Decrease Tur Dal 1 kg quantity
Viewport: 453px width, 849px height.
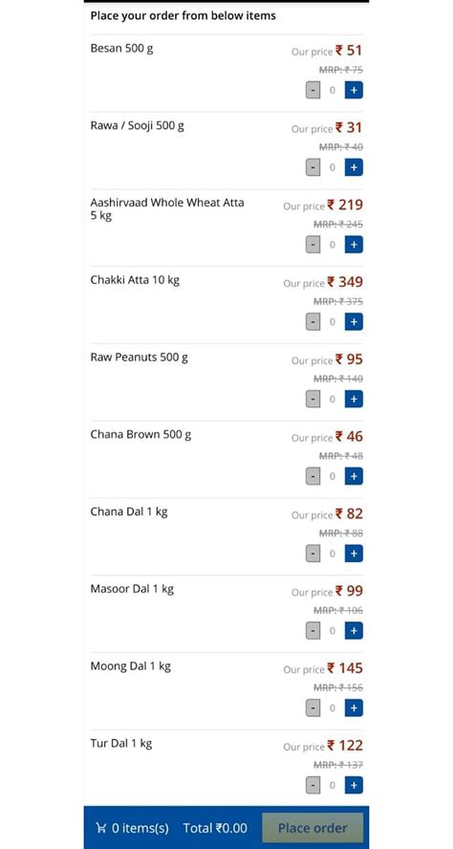(313, 785)
